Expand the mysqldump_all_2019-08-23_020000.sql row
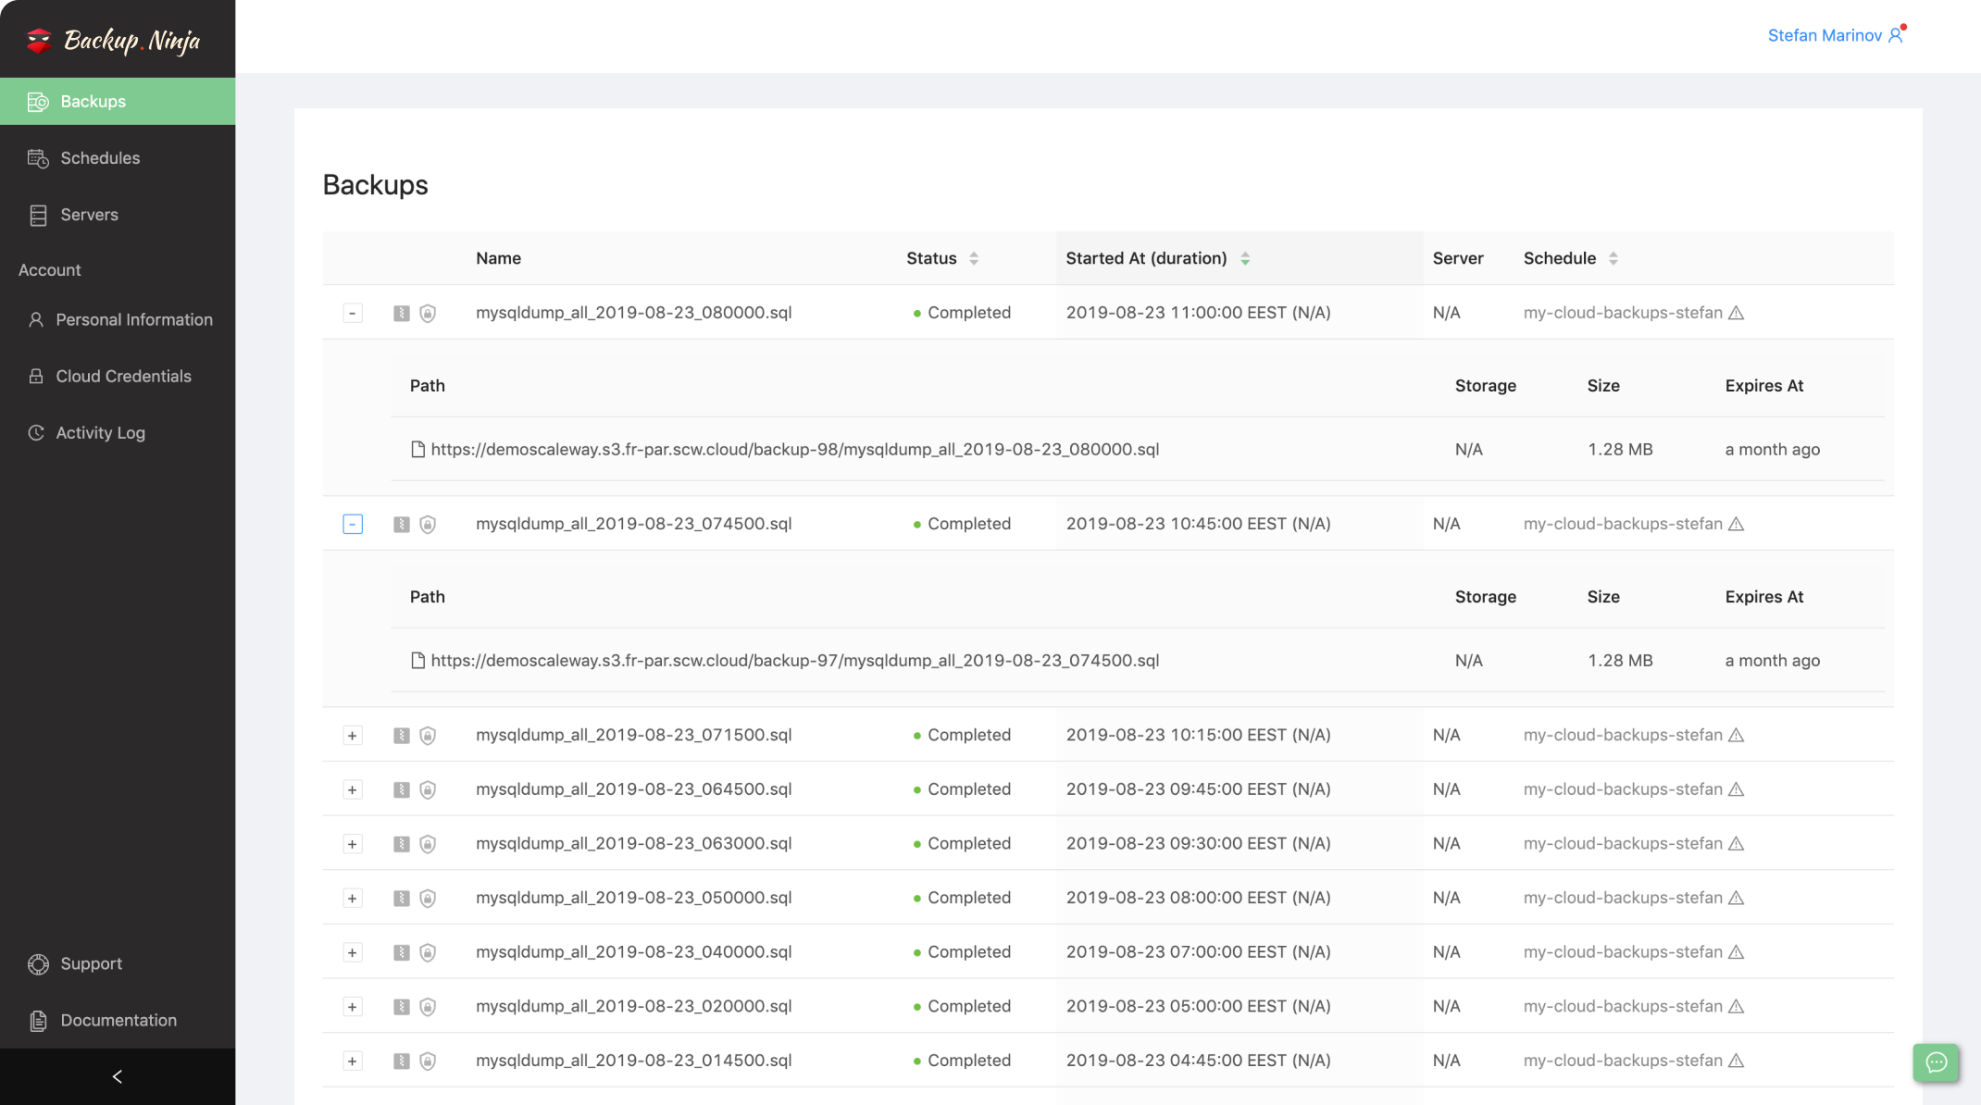Image resolution: width=1981 pixels, height=1105 pixels. click(352, 1007)
